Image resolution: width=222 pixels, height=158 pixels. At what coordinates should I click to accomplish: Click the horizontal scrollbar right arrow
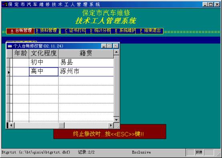point(111,125)
